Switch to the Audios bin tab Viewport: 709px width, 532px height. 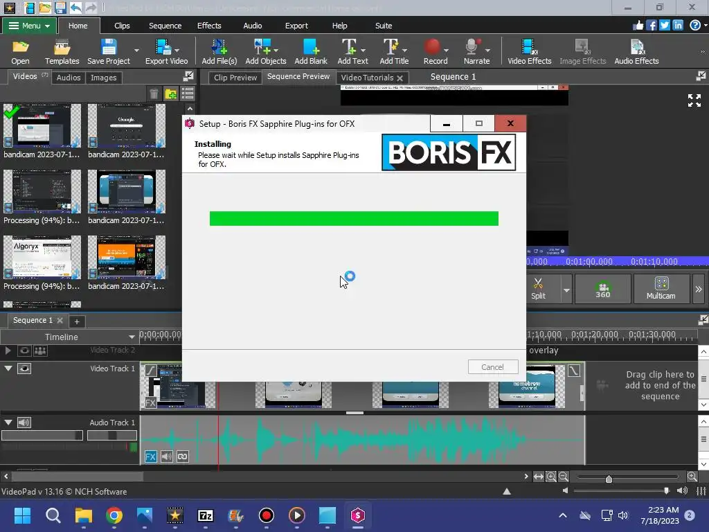69,78
